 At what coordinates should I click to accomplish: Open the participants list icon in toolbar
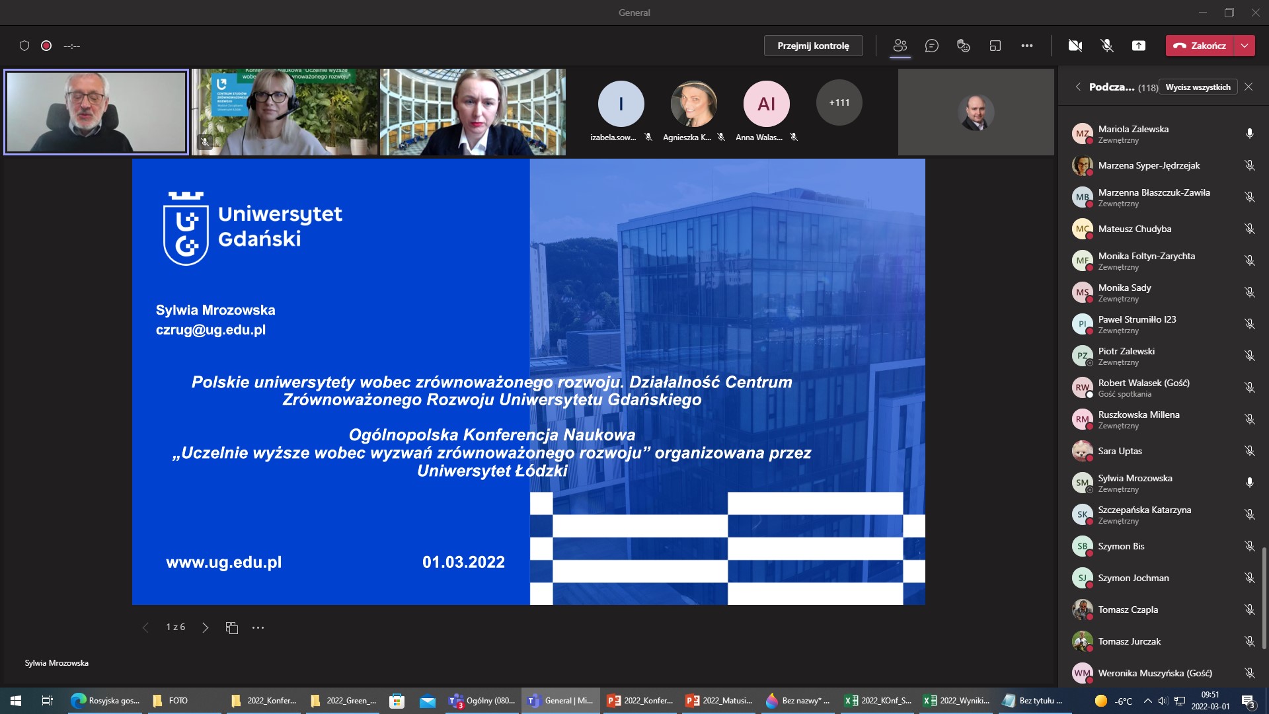[900, 45]
